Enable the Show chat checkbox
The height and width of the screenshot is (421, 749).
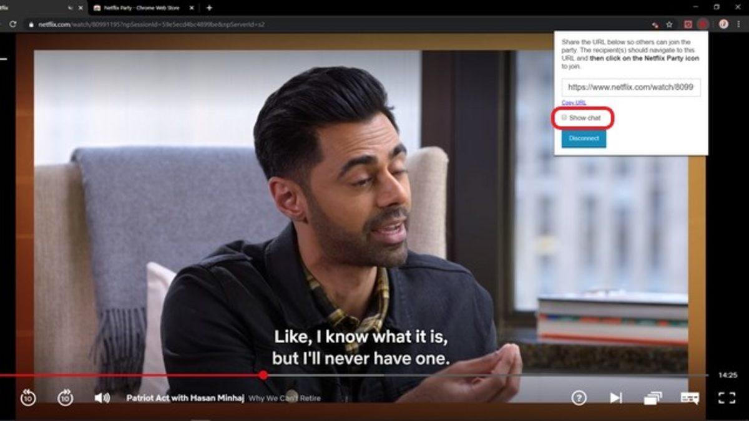click(564, 117)
